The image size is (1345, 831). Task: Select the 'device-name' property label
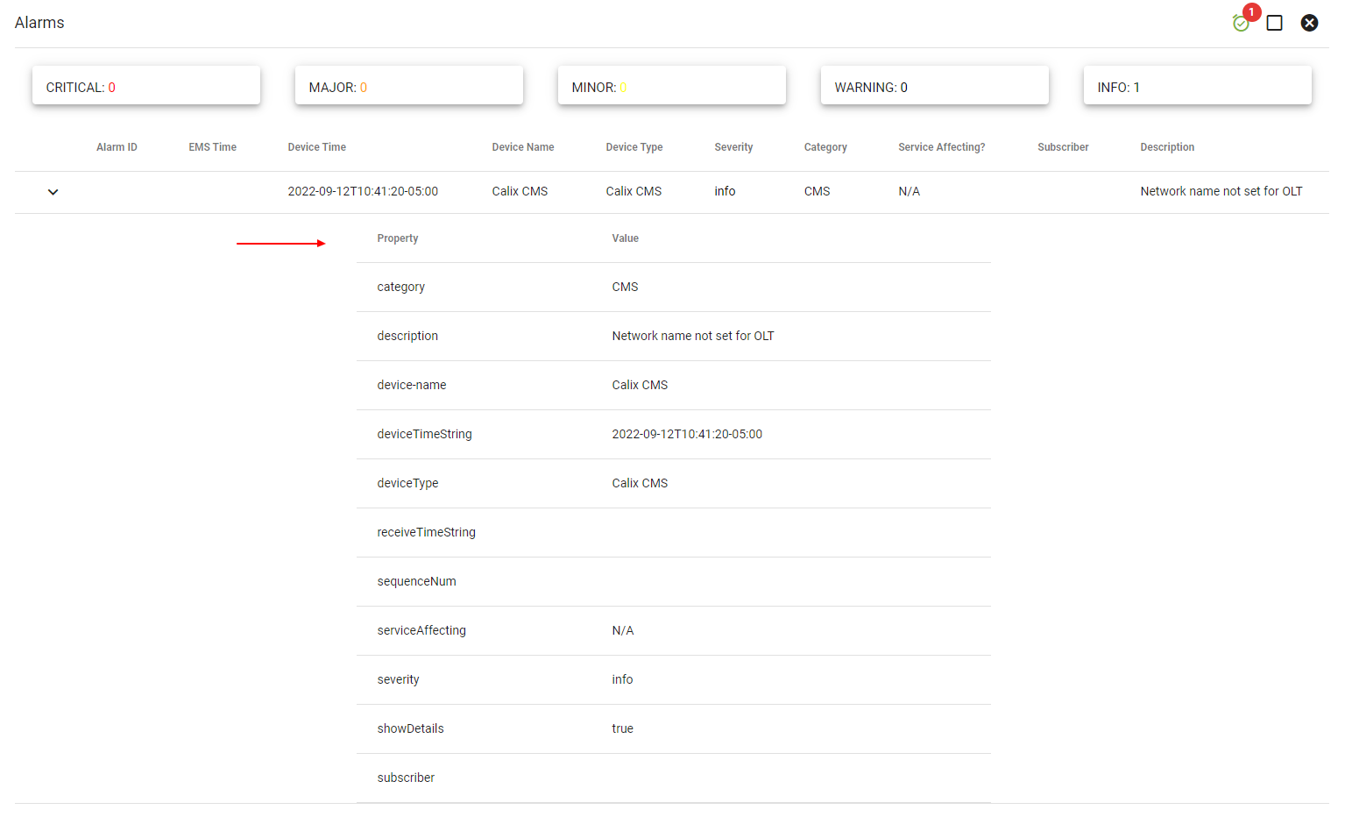tap(412, 385)
